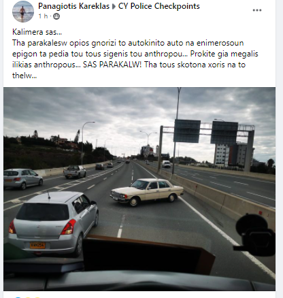The height and width of the screenshot is (298, 283).
Task: Click the post text starting 'Kalimera sas'
Action: coord(37,32)
